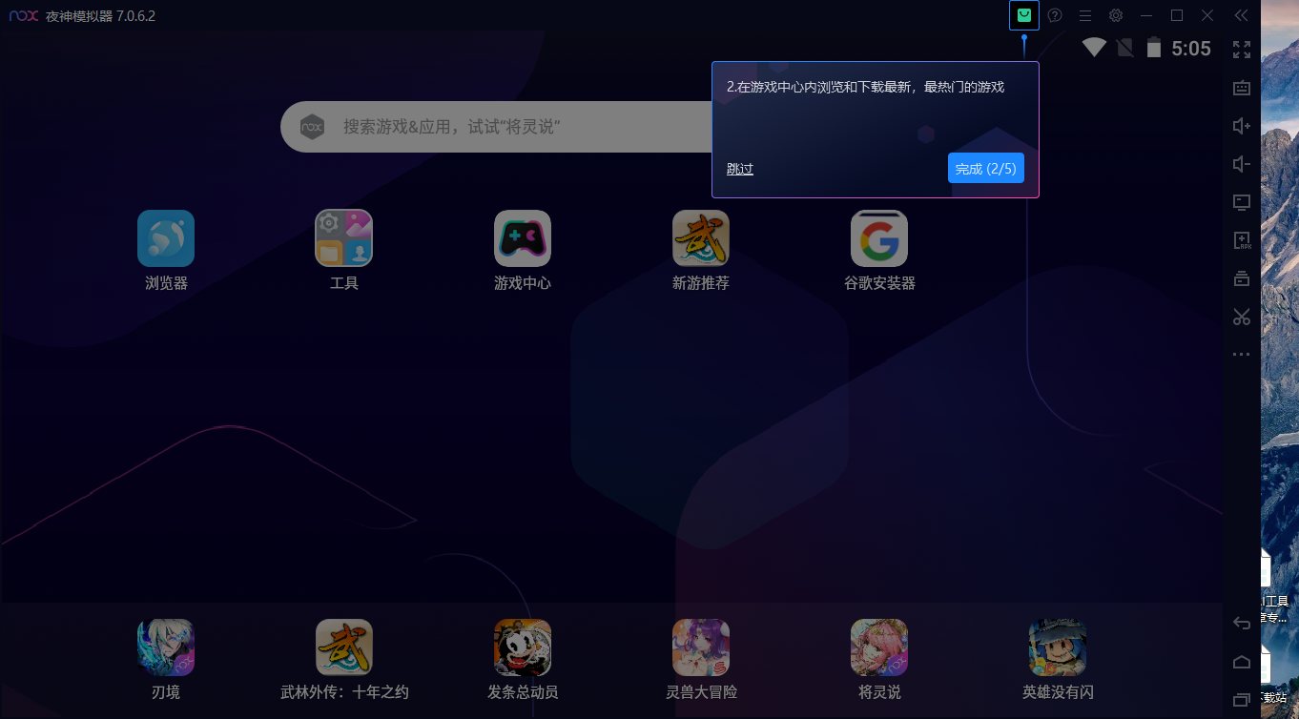The width and height of the screenshot is (1299, 719).
Task: Launch the 刃境 game
Action: [166, 647]
